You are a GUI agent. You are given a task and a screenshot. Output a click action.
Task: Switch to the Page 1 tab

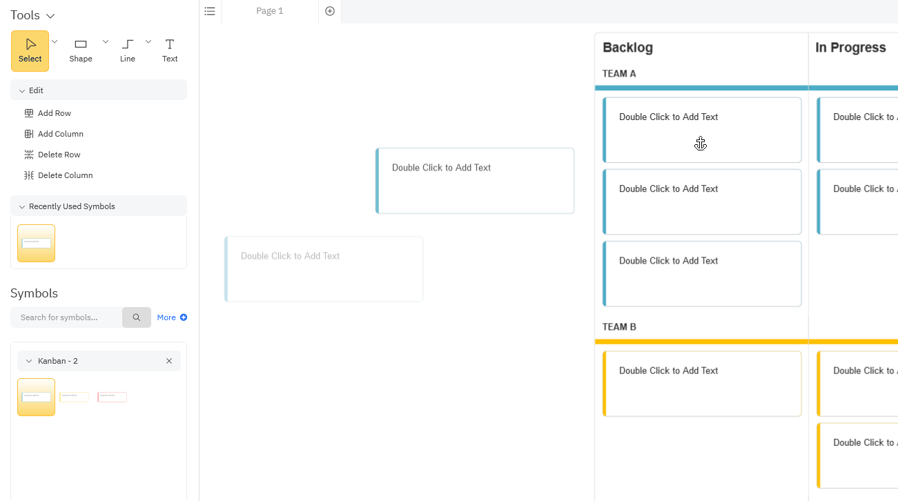click(x=270, y=11)
